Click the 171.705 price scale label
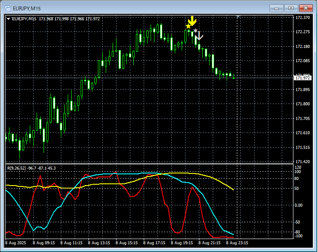 pyautogui.click(x=302, y=119)
